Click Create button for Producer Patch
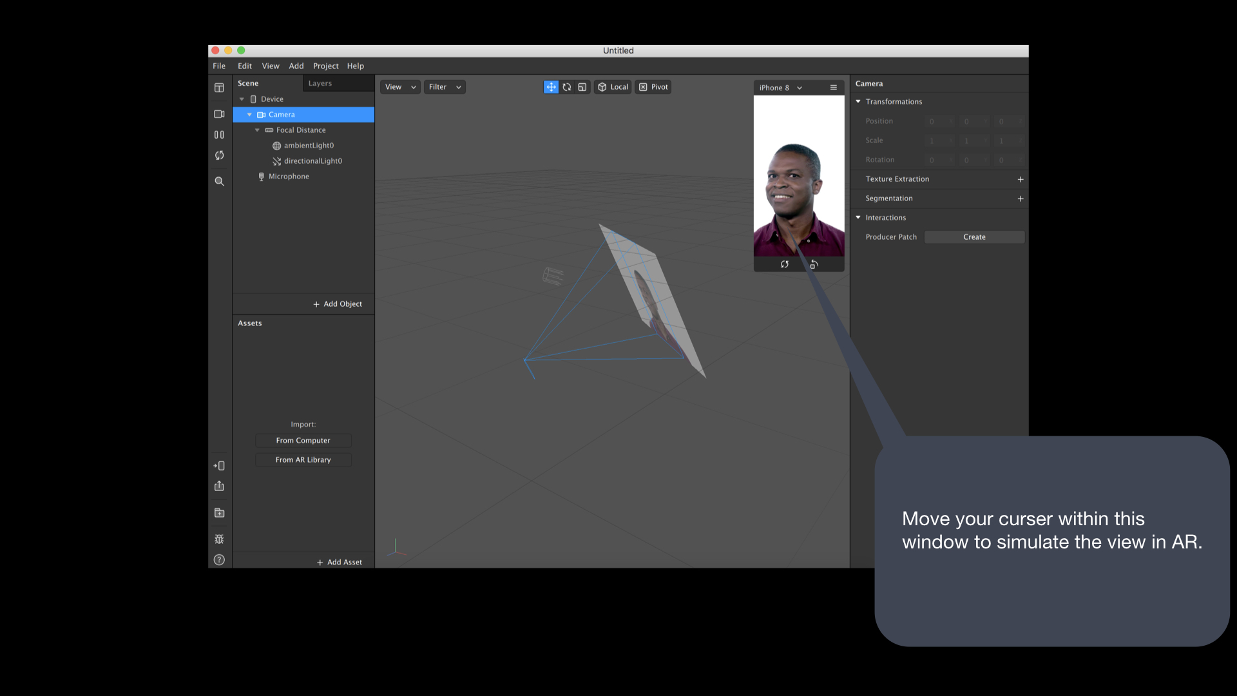Viewport: 1237px width, 696px height. (x=974, y=237)
